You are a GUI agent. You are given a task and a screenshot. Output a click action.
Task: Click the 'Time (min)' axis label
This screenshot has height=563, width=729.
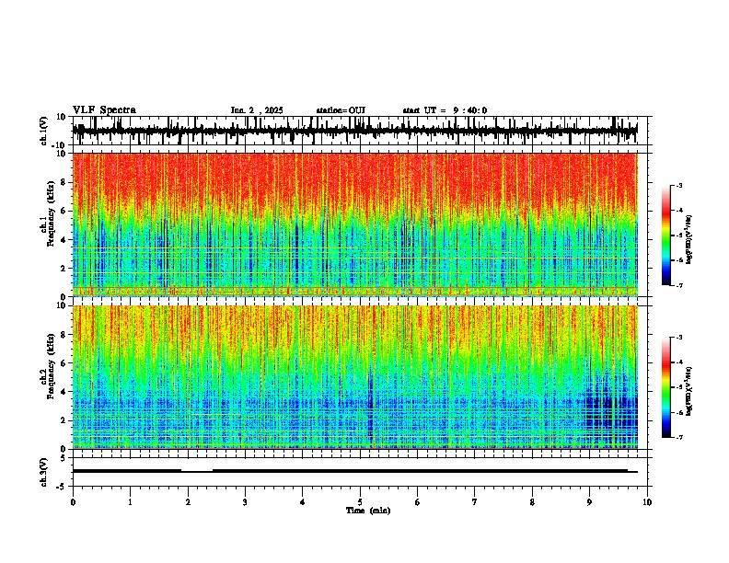coord(368,511)
